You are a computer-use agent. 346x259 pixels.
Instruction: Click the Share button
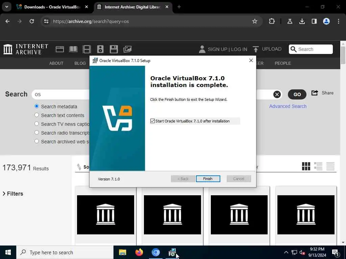coord(322,93)
